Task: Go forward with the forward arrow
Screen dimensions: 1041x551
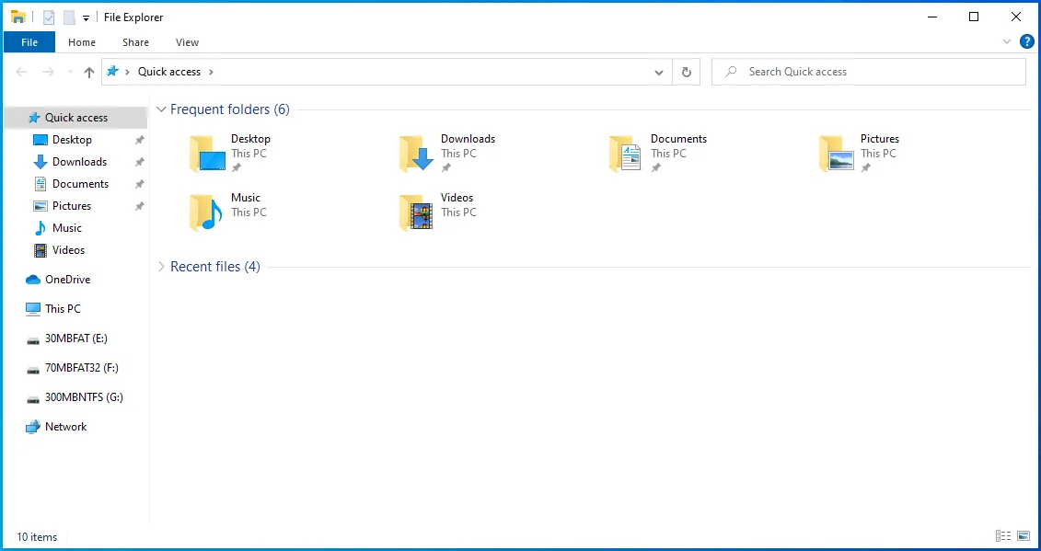Action: [49, 72]
